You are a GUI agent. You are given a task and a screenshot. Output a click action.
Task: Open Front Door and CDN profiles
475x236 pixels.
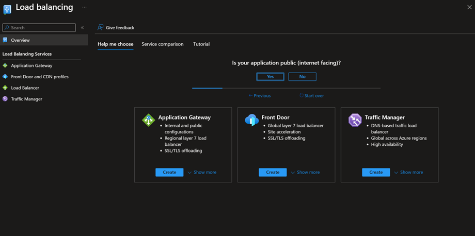coord(40,77)
